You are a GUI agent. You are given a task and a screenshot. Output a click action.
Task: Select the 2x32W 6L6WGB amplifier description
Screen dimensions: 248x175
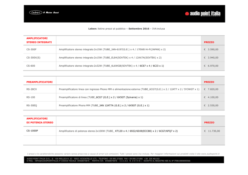click(x=111, y=66)
